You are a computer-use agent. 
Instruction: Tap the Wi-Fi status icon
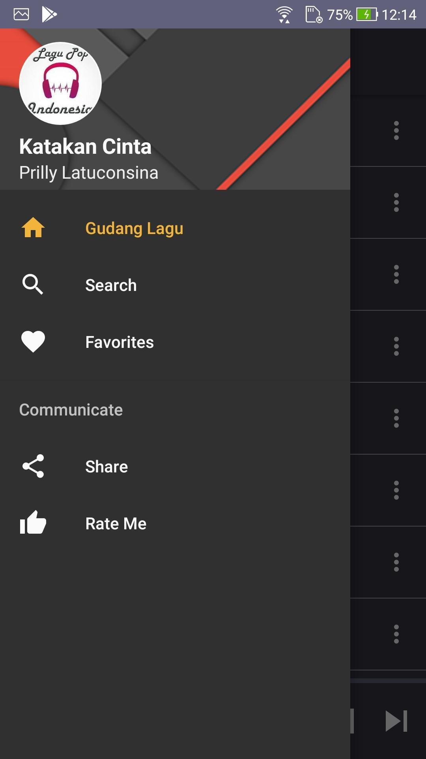pos(284,15)
